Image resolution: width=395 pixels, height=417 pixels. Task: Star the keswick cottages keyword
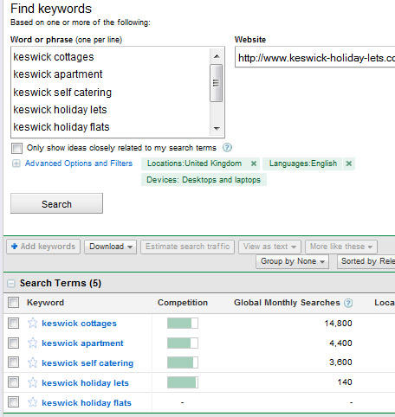[x=32, y=323]
